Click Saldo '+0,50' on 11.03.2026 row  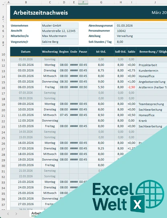pos(131,115)
